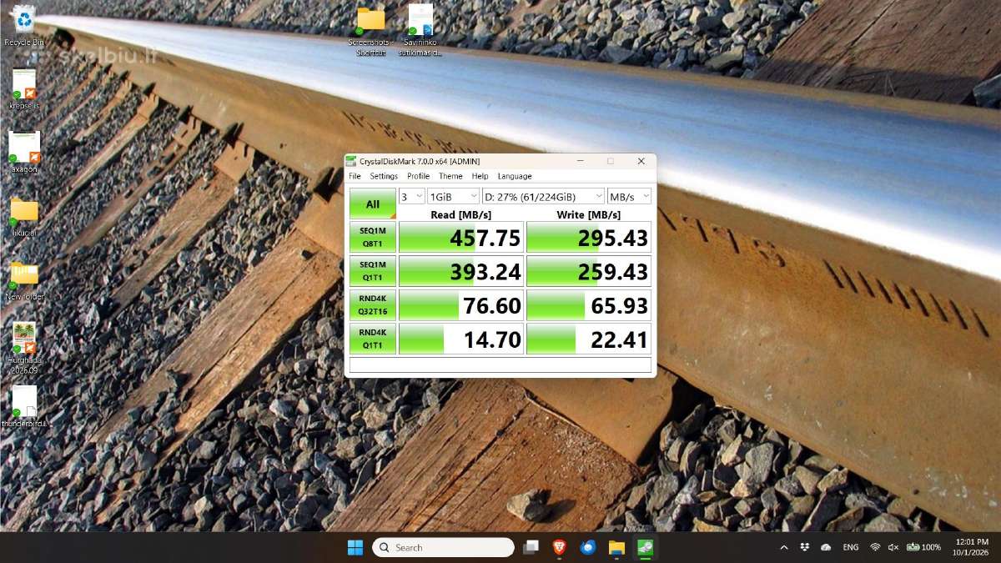Open the MB/s unit dropdown
The width and height of the screenshot is (1001, 563).
(x=629, y=196)
